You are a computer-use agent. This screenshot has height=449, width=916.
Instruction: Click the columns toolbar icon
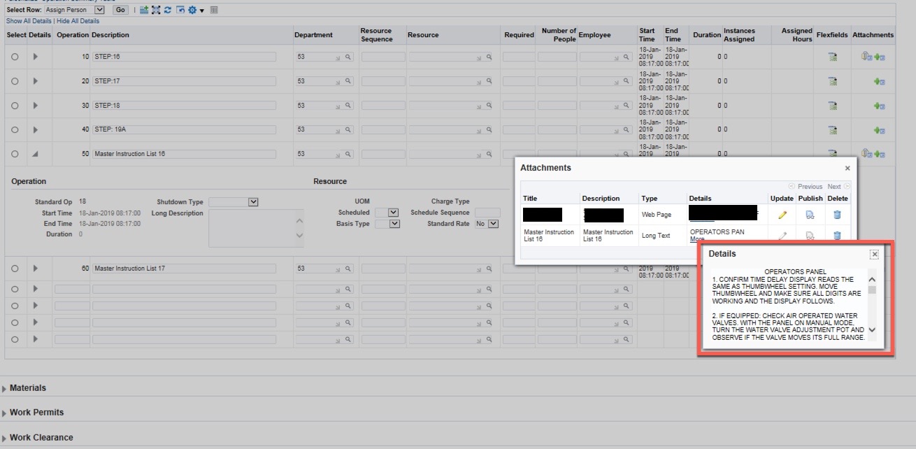tap(213, 10)
